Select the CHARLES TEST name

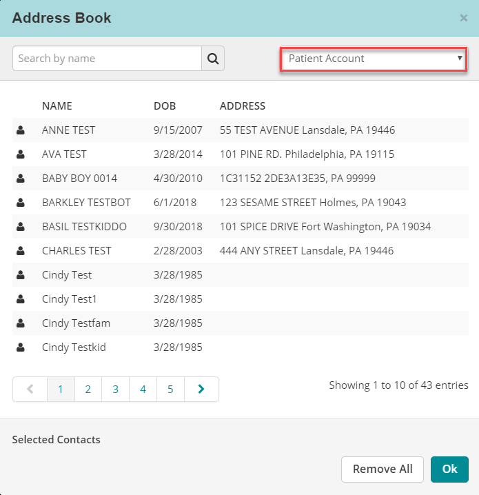[x=77, y=251]
